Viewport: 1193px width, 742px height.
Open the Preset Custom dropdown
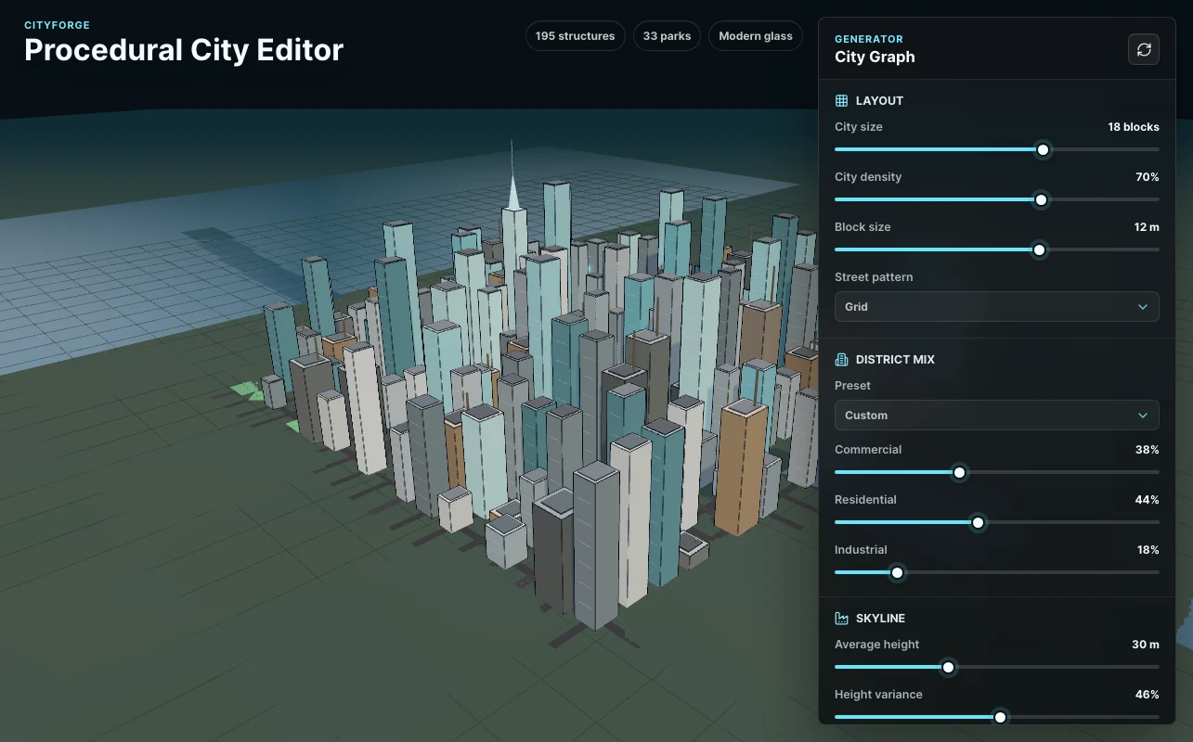tap(997, 415)
